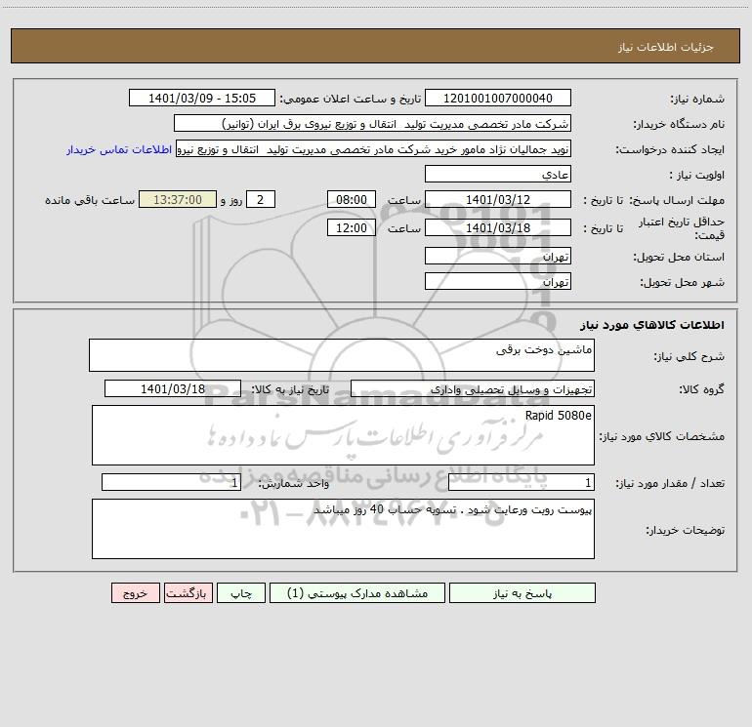Click the خروج exit button
This screenshot has width=752, height=727.
coord(135,593)
